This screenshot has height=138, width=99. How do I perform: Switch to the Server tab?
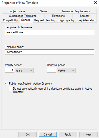(x=44, y=11)
